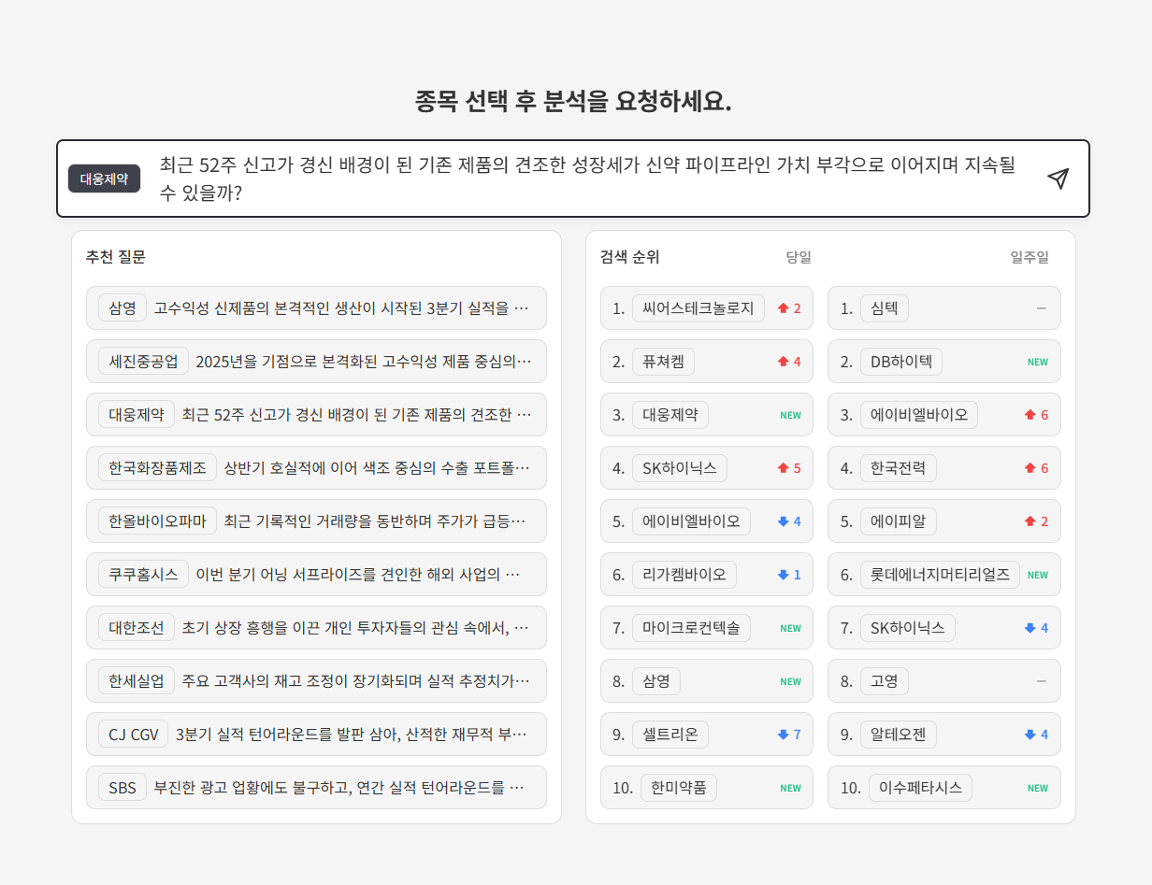The height and width of the screenshot is (885, 1152).
Task: Select the SBS recommended question
Action: point(316,788)
